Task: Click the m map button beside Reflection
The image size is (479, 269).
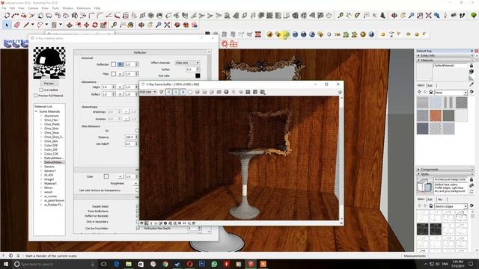Action: coord(120,64)
